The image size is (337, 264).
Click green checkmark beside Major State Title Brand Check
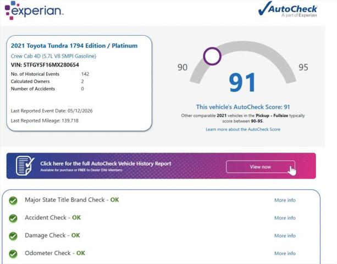pyautogui.click(x=13, y=200)
